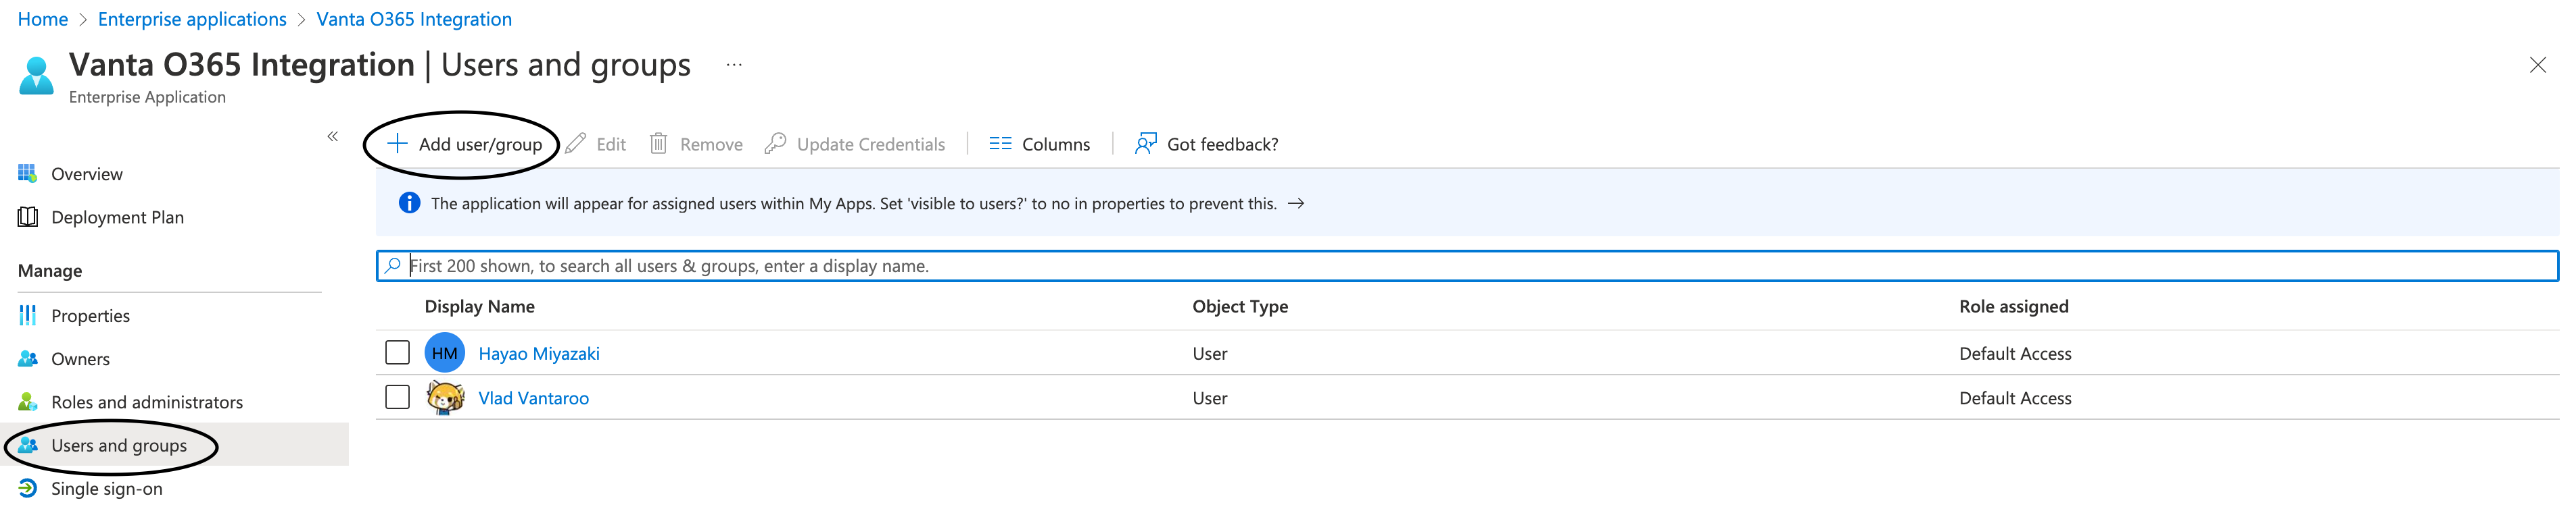Go to Vanta O365 Integration breadcrumb
The width and height of the screenshot is (2576, 513).
(x=414, y=19)
